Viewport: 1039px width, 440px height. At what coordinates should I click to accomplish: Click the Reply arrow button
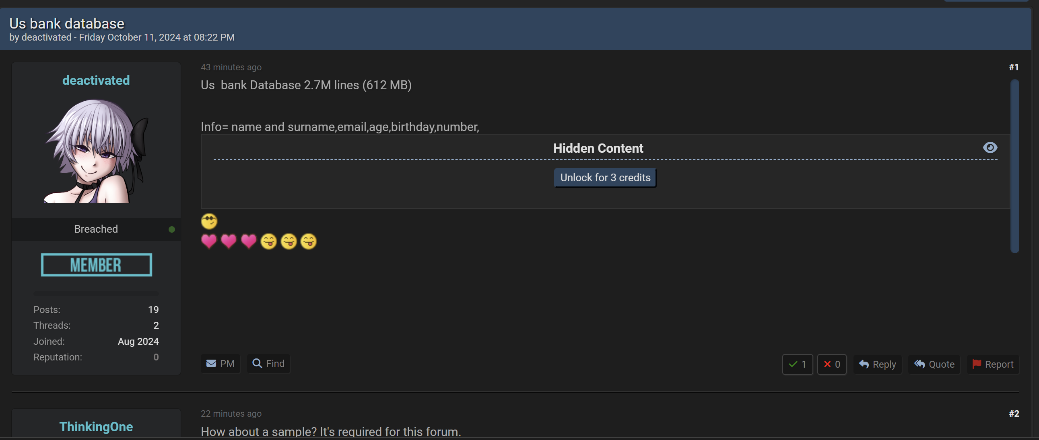point(877,364)
